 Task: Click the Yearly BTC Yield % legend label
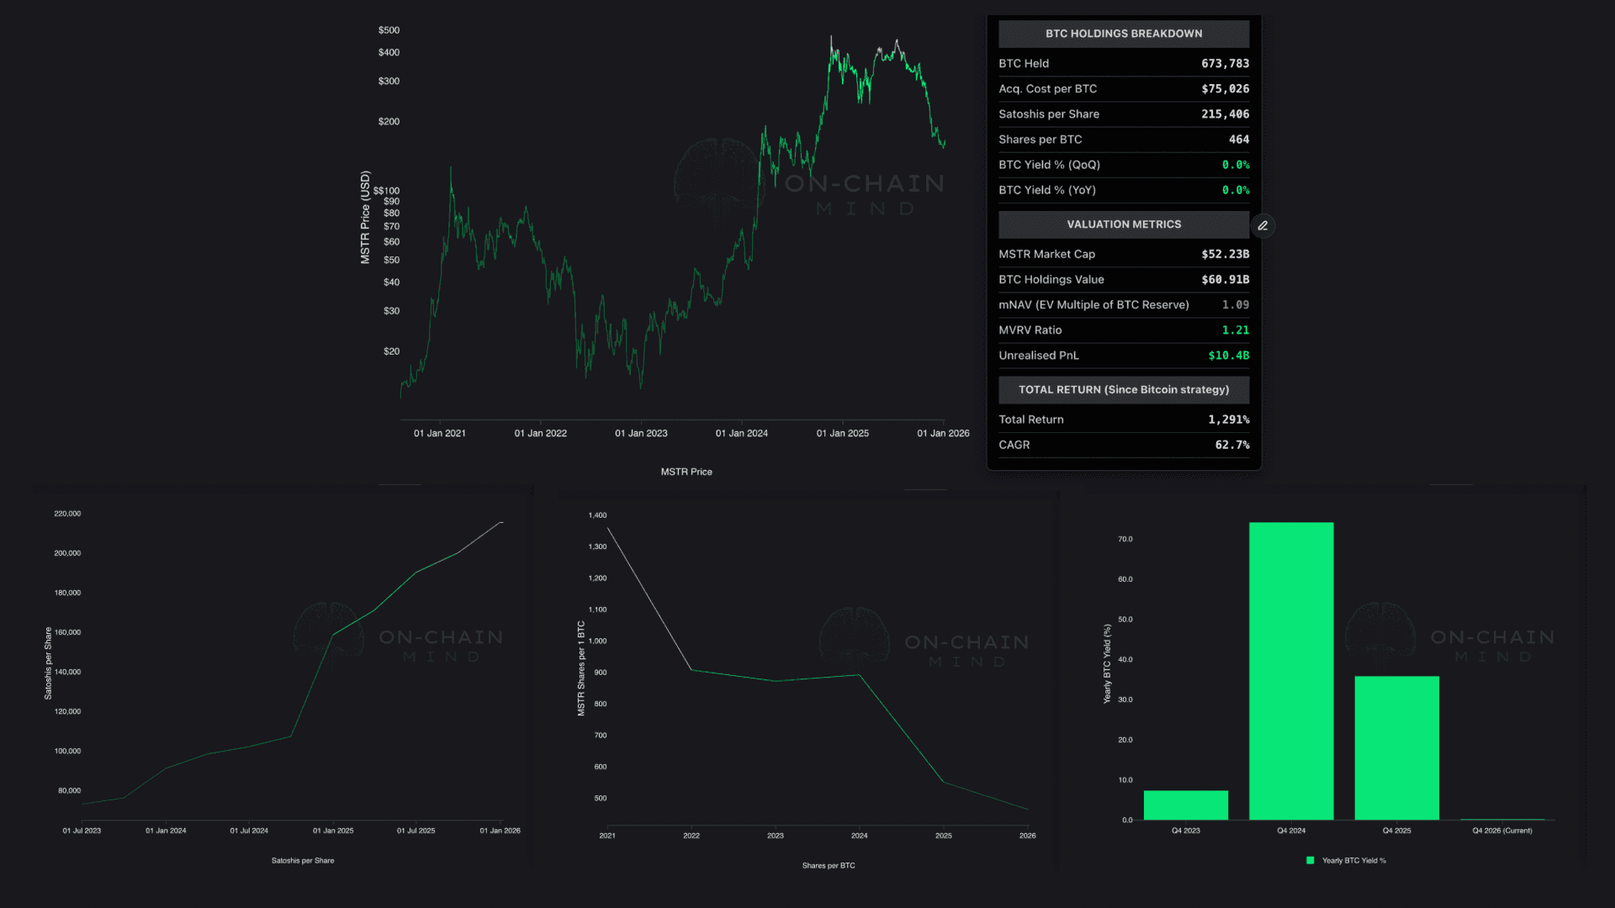click(x=1353, y=860)
